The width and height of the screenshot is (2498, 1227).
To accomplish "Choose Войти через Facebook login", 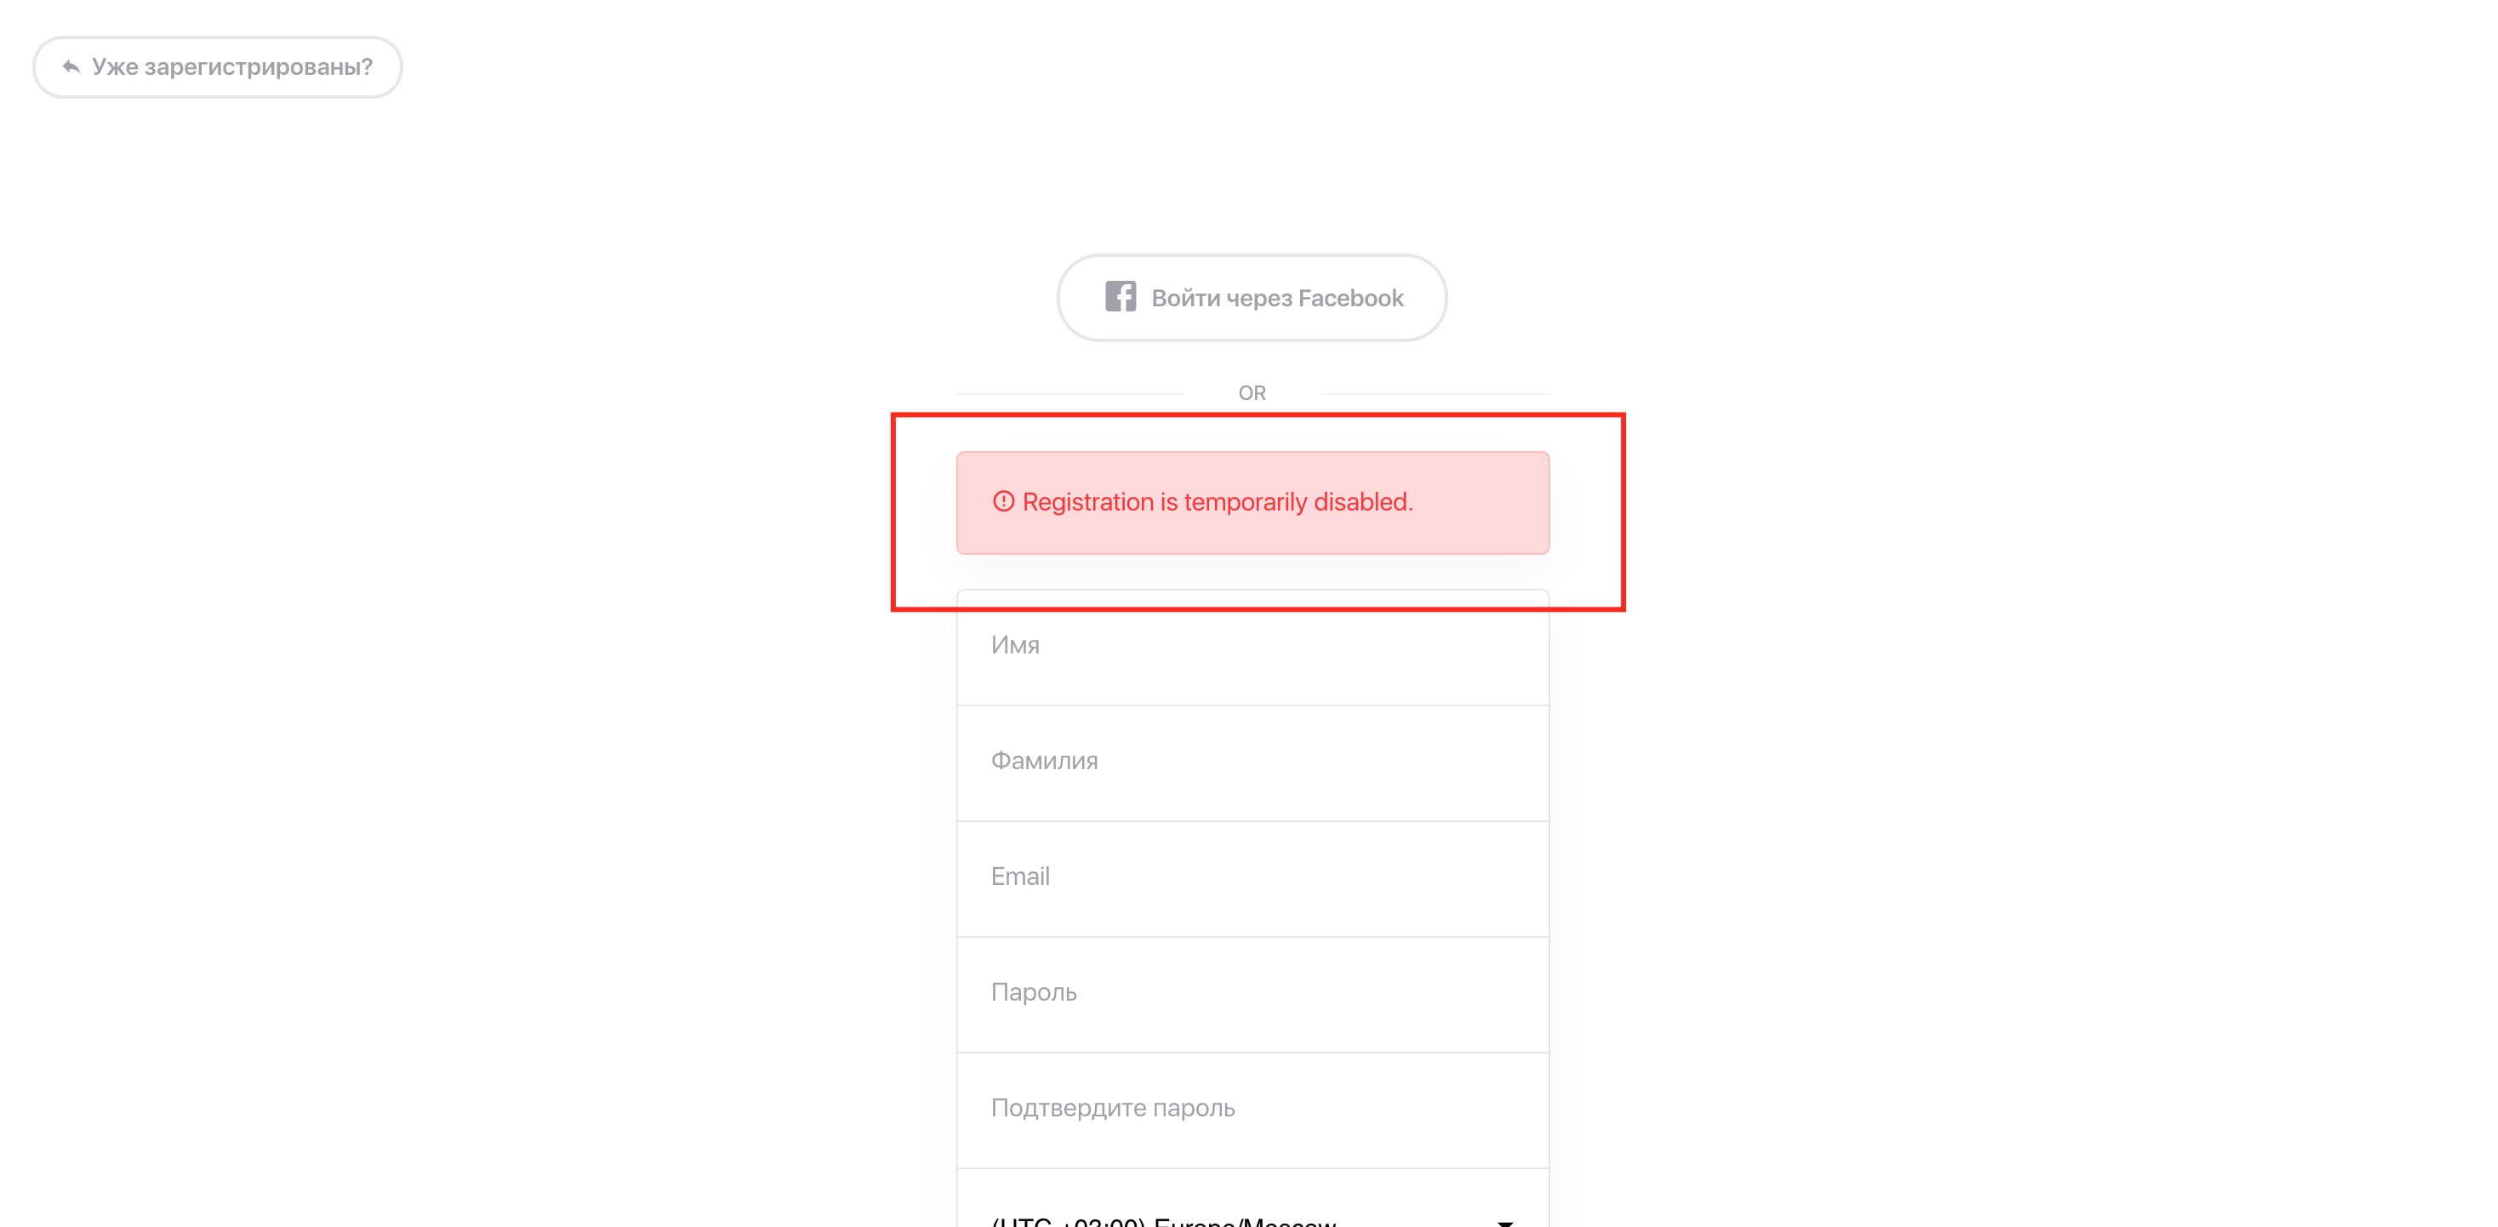I will 1251,298.
